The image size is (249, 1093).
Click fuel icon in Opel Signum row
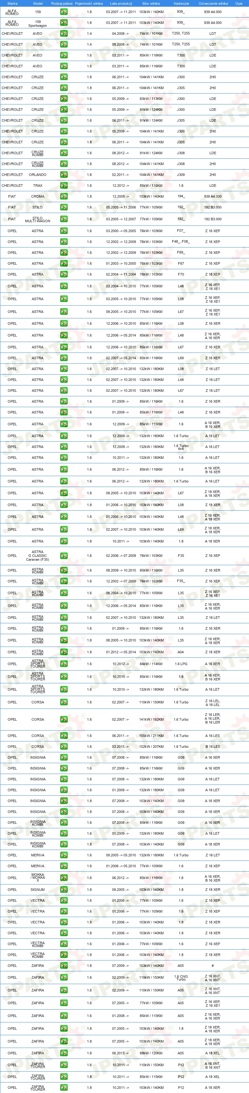pos(63,889)
